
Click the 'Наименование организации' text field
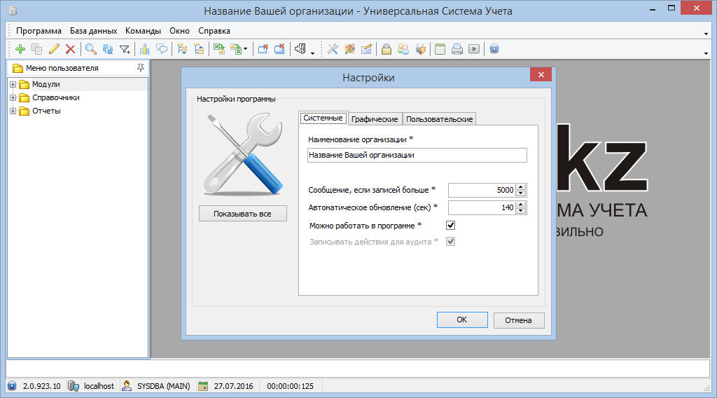coord(417,156)
